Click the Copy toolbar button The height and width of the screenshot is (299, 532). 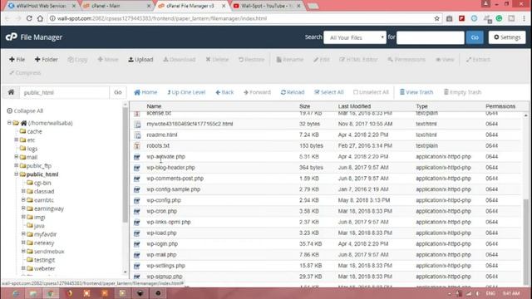pyautogui.click(x=77, y=59)
